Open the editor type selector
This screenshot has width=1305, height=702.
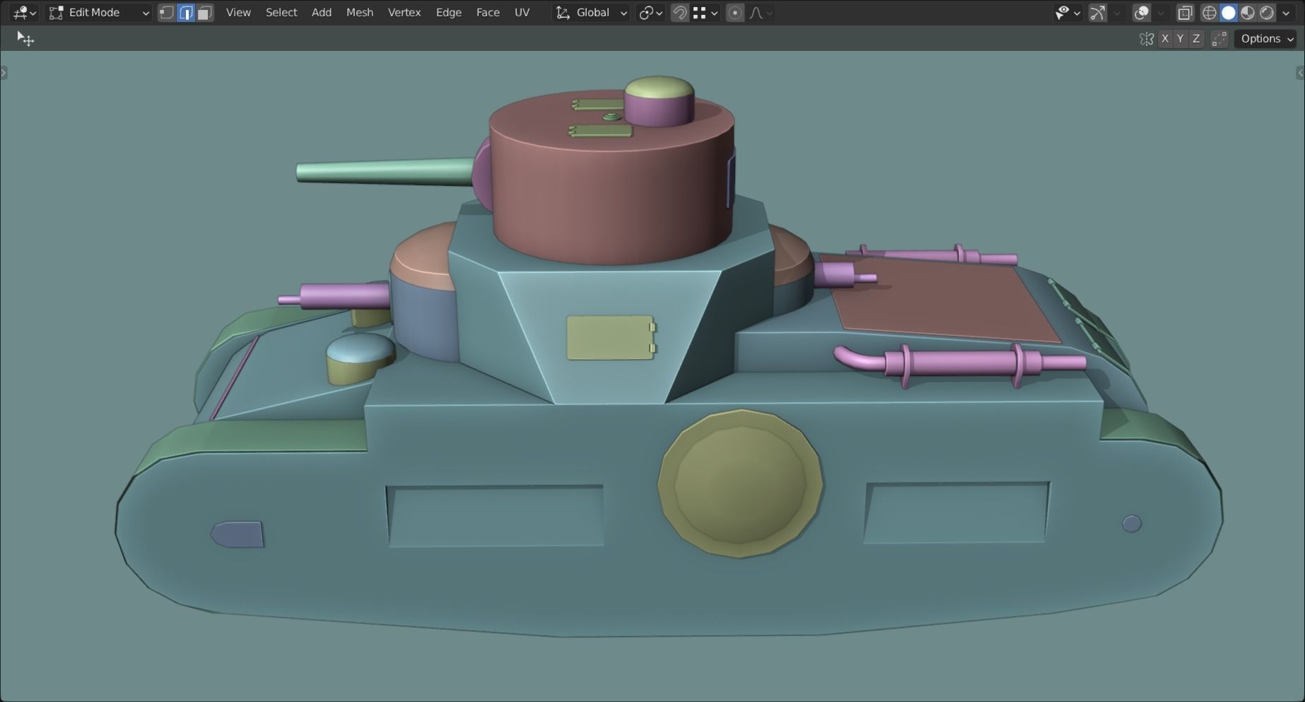[25, 13]
